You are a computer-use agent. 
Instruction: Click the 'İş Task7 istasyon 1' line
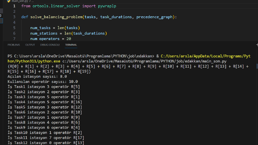(x=44, y=117)
